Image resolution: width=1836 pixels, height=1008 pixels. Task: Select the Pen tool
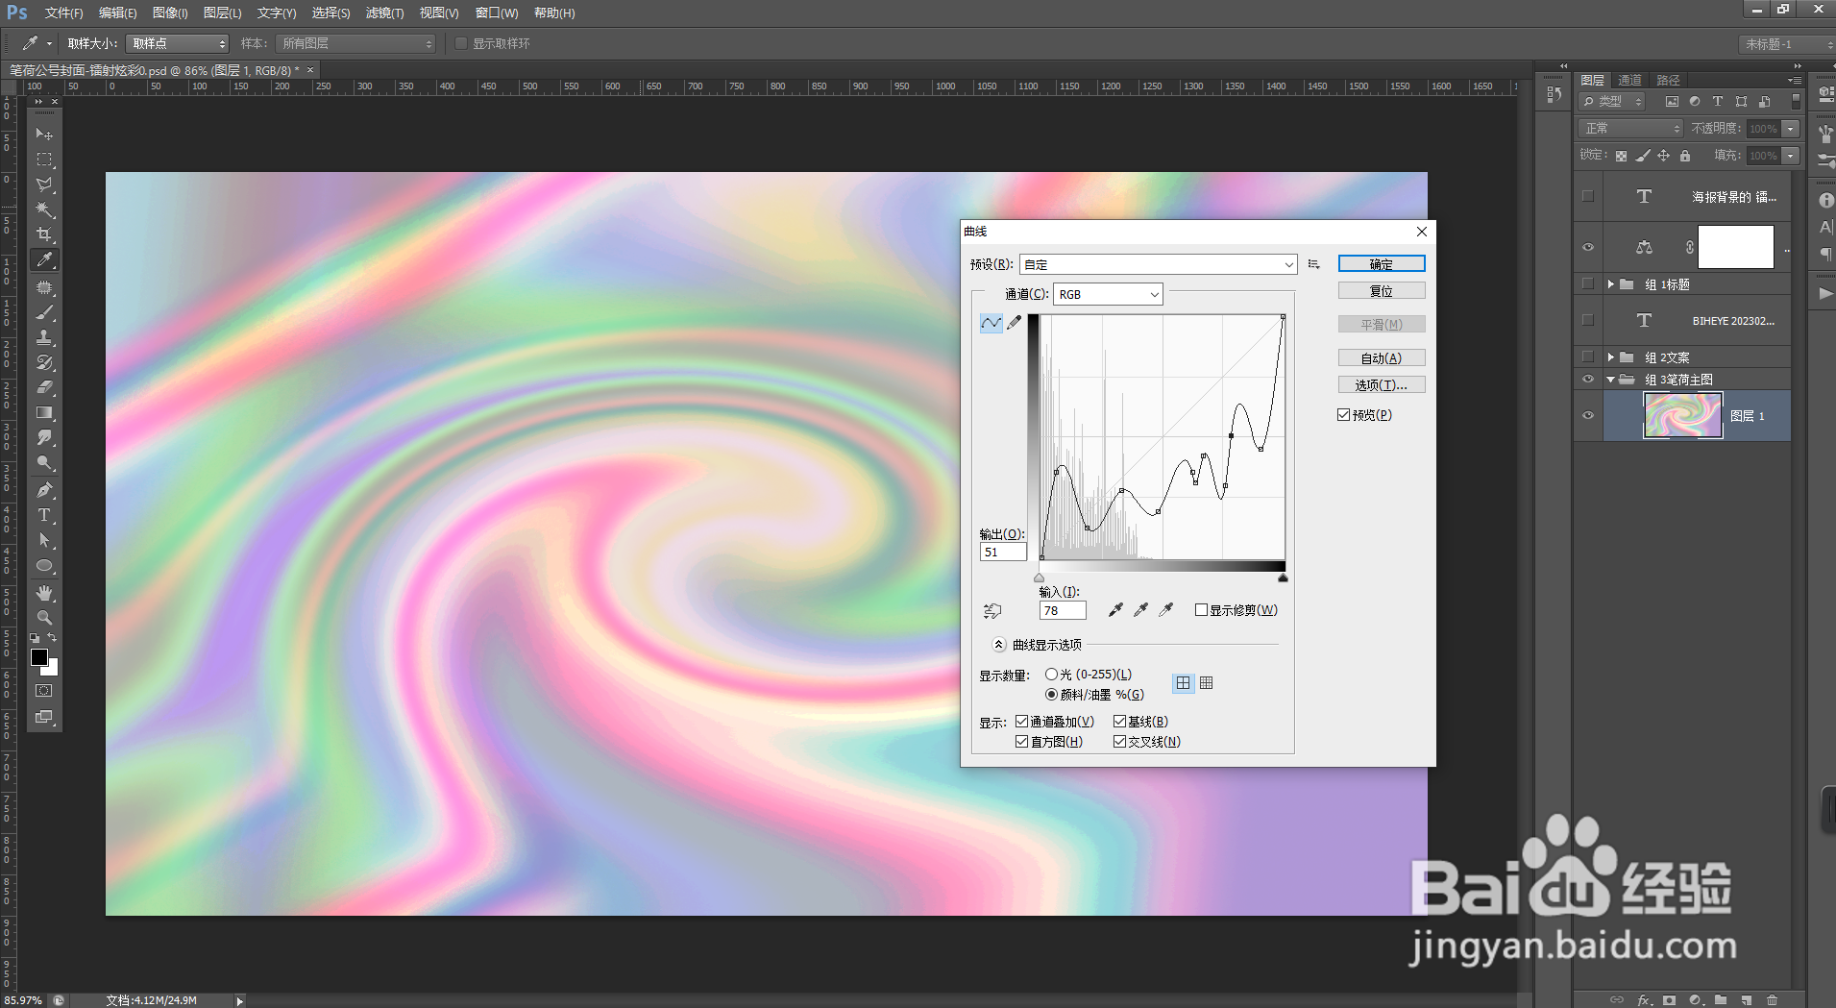click(44, 489)
